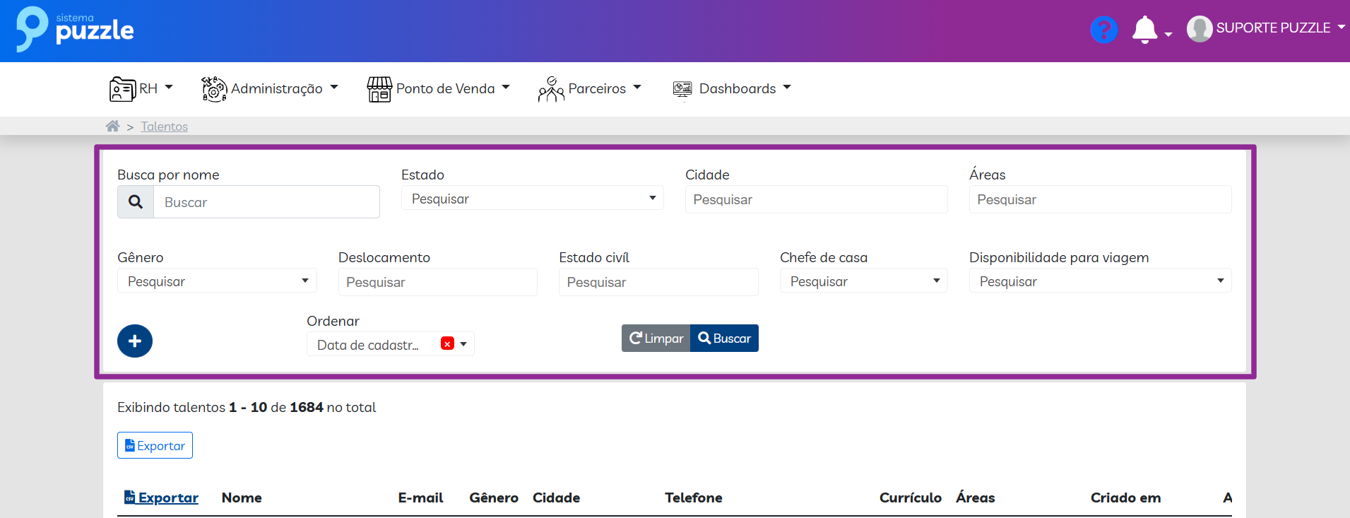Click the dark blue Buscar button
1350x518 pixels.
pyautogui.click(x=724, y=339)
